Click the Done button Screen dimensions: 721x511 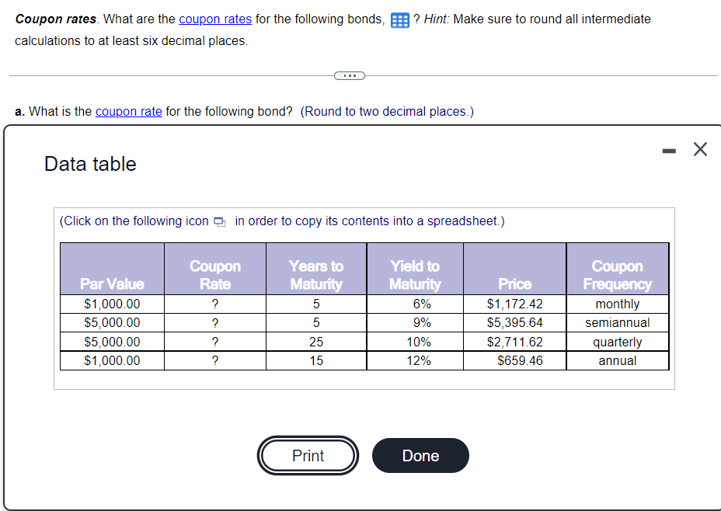point(420,456)
